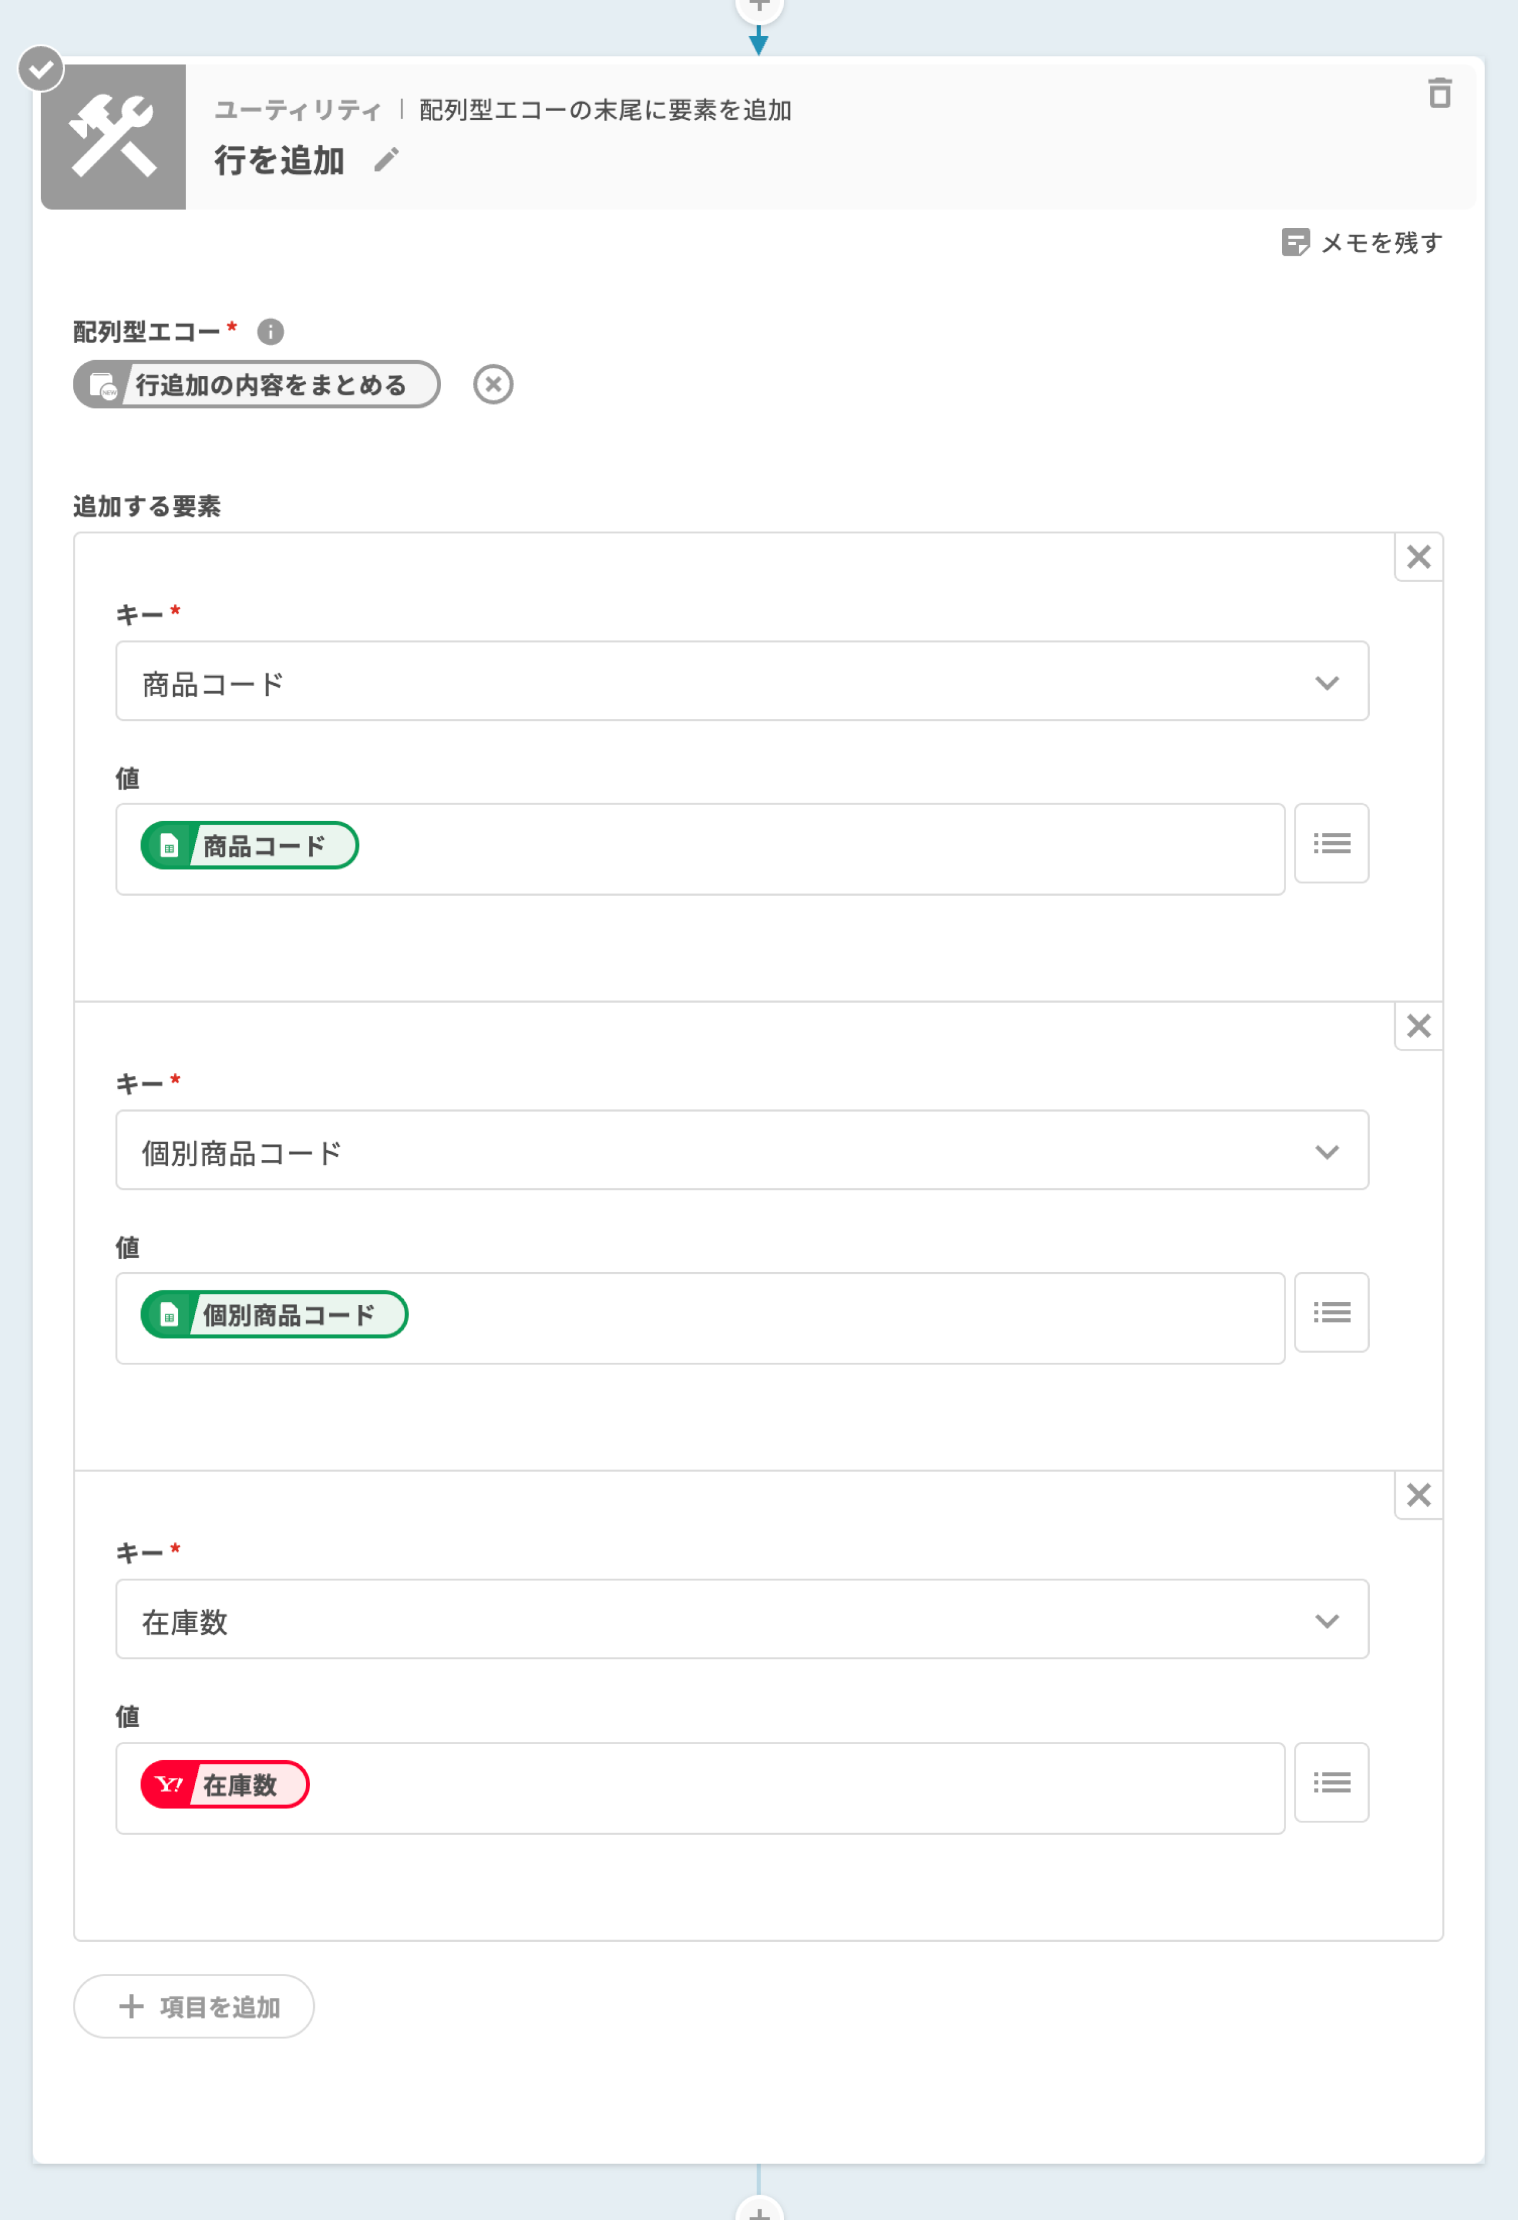Open value list for 個別商品コード field

click(x=1331, y=1312)
